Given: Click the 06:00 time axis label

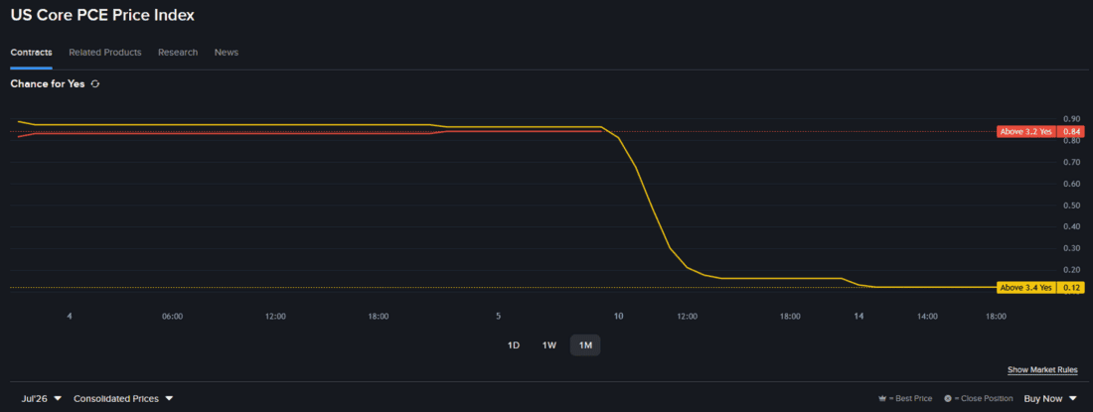Looking at the screenshot, I should (x=172, y=316).
